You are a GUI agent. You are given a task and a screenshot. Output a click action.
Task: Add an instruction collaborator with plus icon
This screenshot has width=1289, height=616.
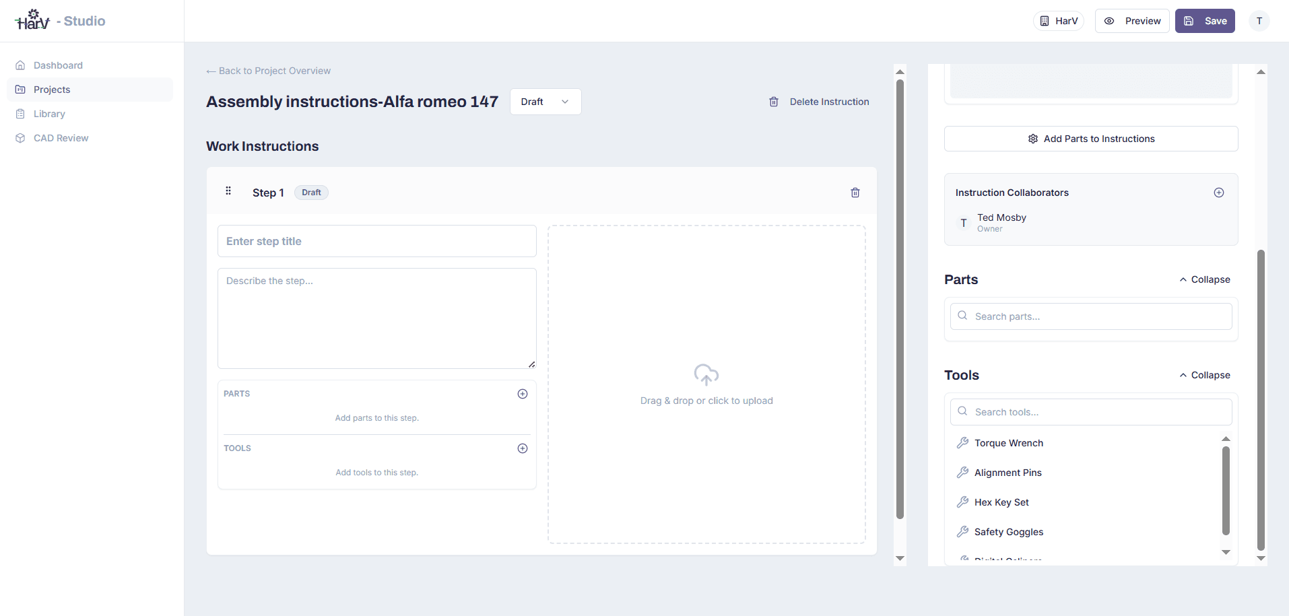1219,193
